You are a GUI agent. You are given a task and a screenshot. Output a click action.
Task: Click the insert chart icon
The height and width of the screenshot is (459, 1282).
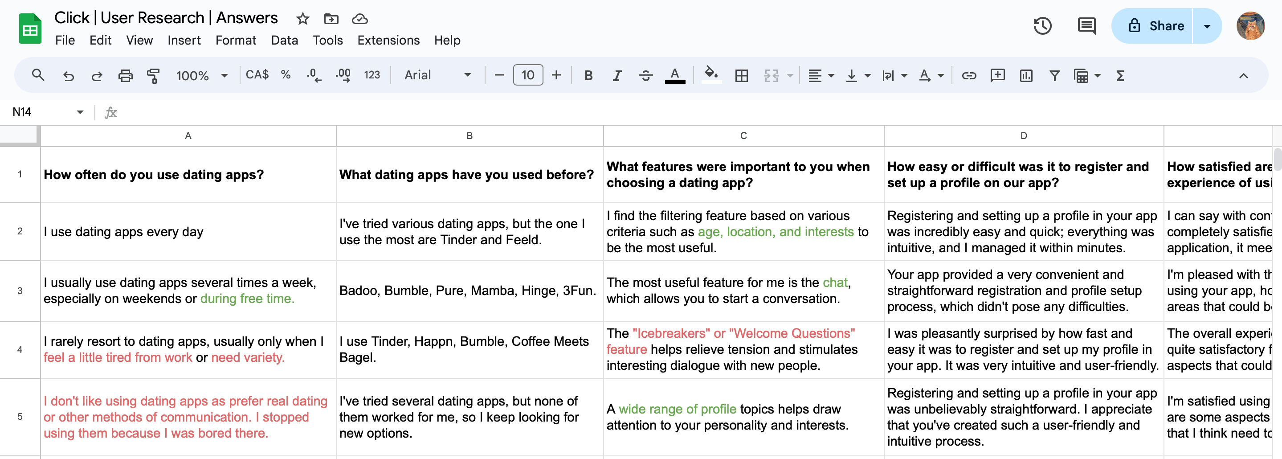click(1026, 76)
